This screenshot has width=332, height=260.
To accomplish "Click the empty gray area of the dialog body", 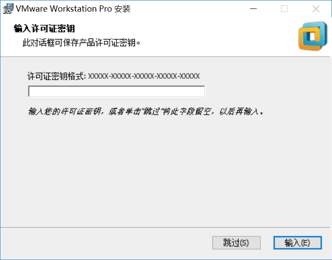I will [165, 169].
